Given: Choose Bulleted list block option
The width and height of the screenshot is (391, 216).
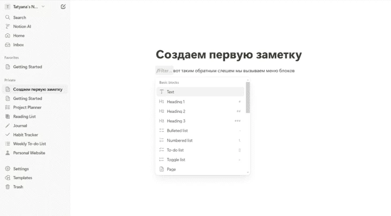Looking at the screenshot, I should pyautogui.click(x=177, y=131).
